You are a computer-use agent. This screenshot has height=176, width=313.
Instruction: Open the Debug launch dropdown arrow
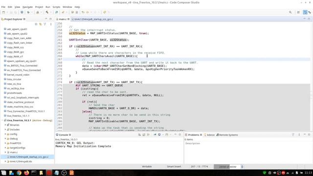click(31, 12)
